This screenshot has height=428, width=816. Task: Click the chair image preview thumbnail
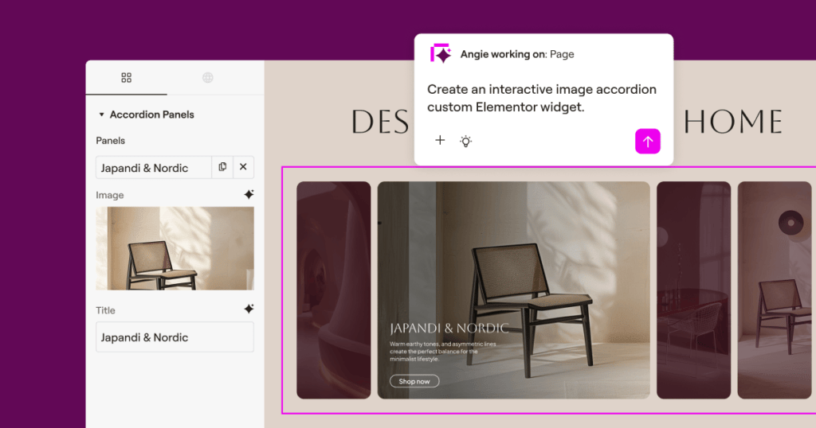(x=175, y=248)
